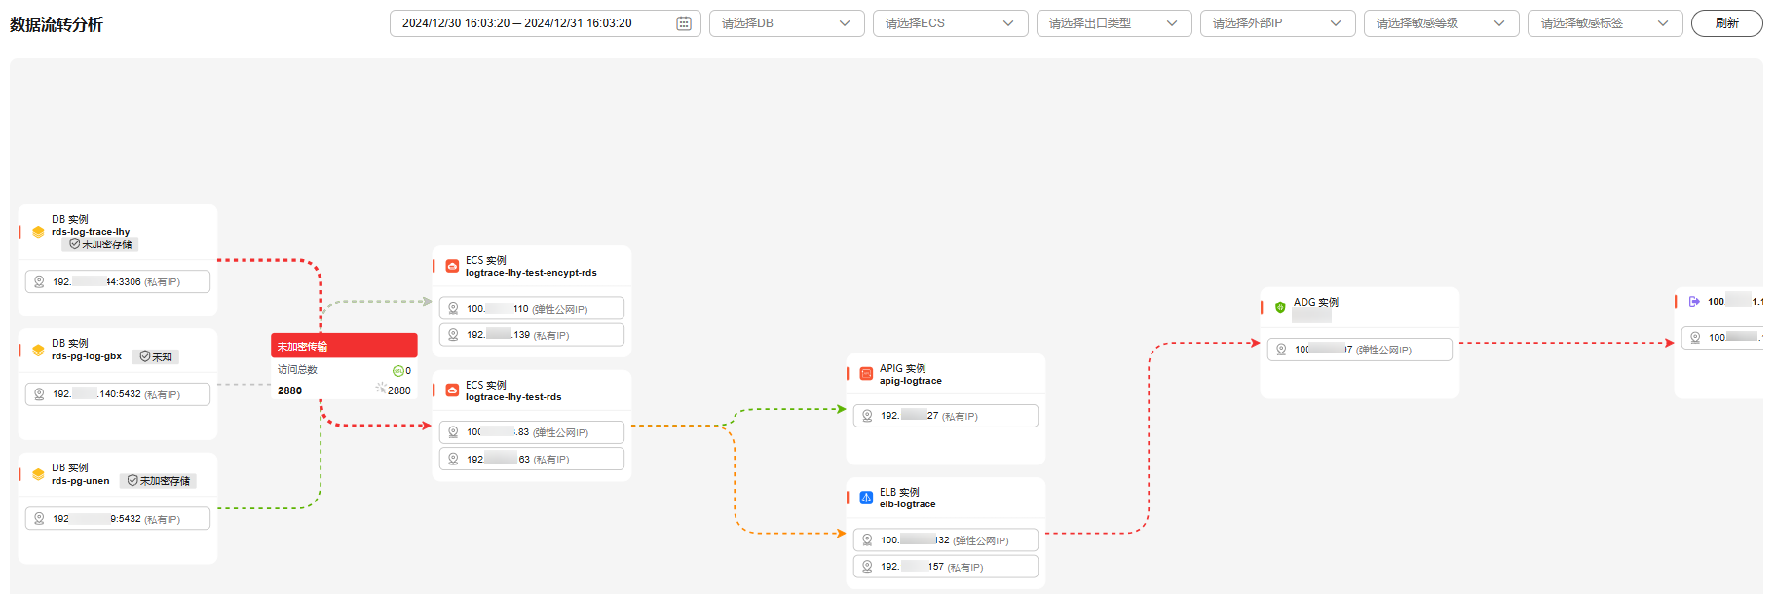Open the 请选择出口类型 dropdown

(1114, 23)
